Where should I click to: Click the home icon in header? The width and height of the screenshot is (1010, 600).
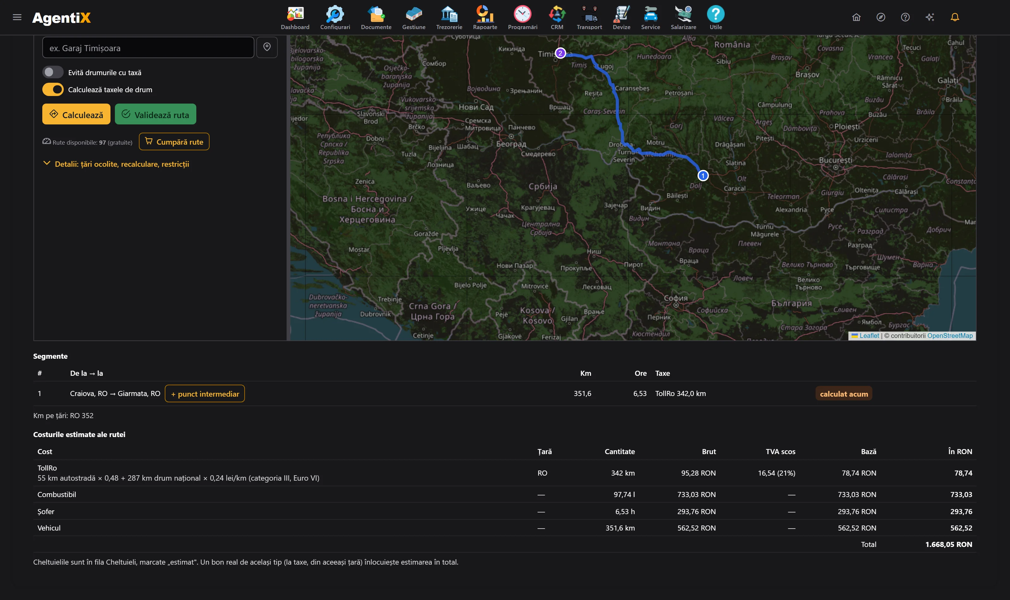pos(856,17)
